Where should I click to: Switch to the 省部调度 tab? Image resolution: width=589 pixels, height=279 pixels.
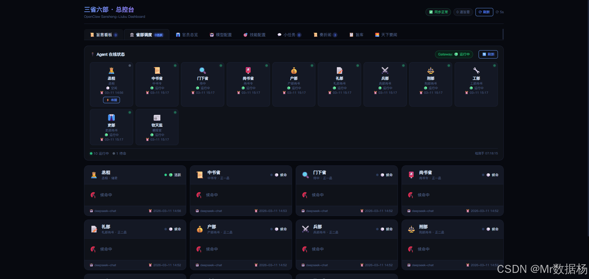[147, 35]
